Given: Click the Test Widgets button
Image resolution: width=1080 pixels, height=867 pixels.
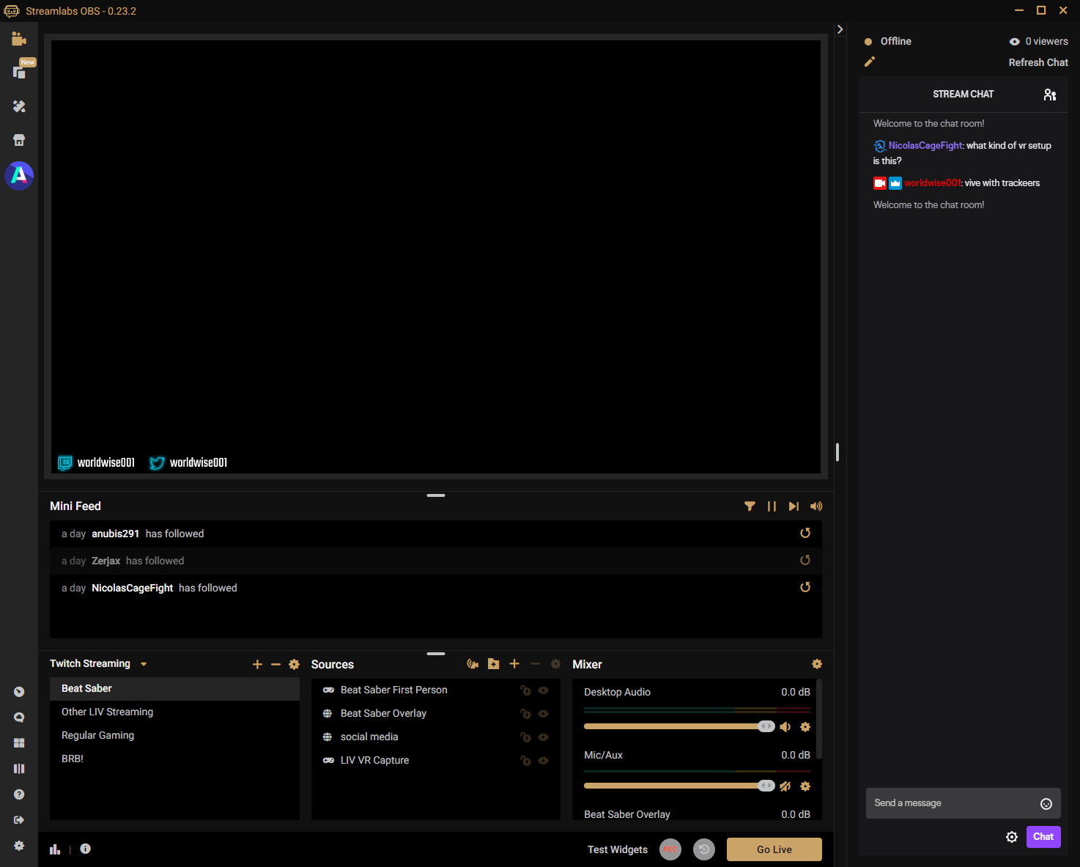Looking at the screenshot, I should pos(618,849).
